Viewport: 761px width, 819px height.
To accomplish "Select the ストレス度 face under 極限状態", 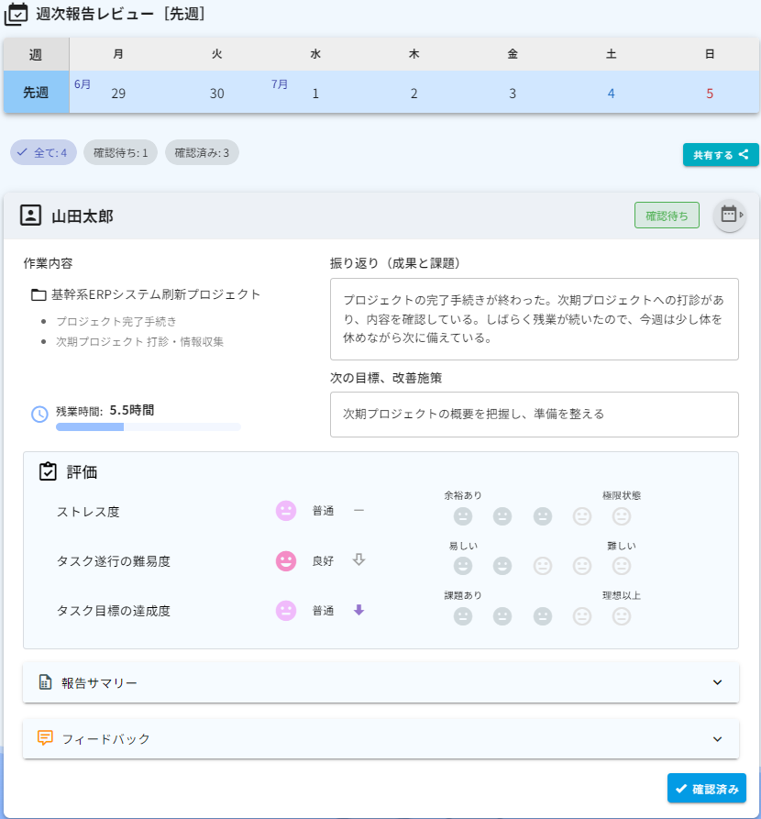I will [622, 516].
